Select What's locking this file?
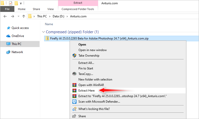The height and width of the screenshot is (119, 199). pyautogui.click(x=94, y=109)
